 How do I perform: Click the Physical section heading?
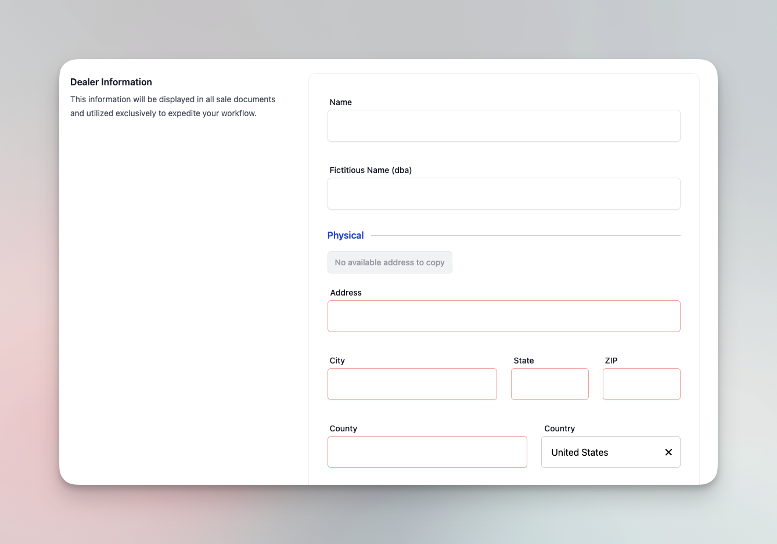tap(346, 235)
